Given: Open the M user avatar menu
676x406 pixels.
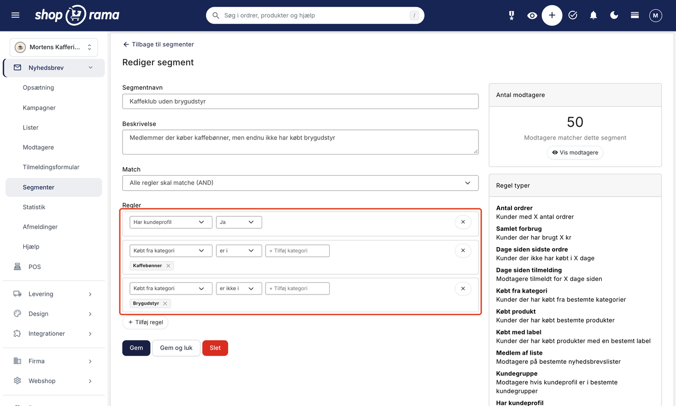Looking at the screenshot, I should (655, 15).
